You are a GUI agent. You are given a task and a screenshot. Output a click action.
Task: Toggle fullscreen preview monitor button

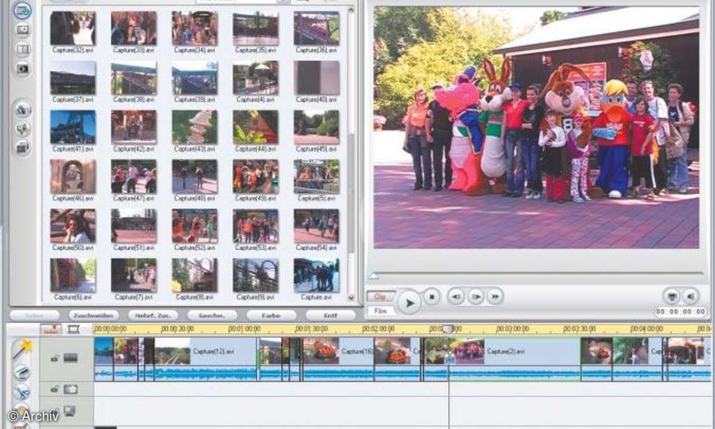point(671,297)
